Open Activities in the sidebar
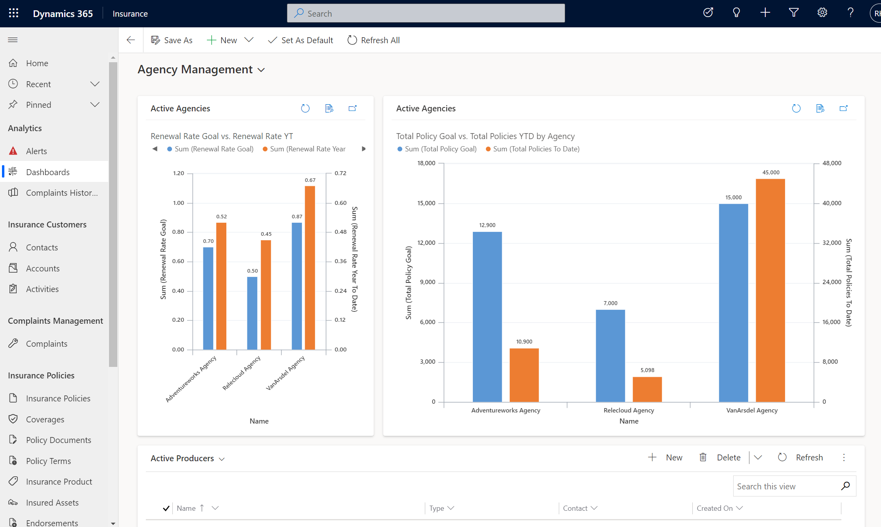Screen dimensions: 881x527 tap(55, 289)
